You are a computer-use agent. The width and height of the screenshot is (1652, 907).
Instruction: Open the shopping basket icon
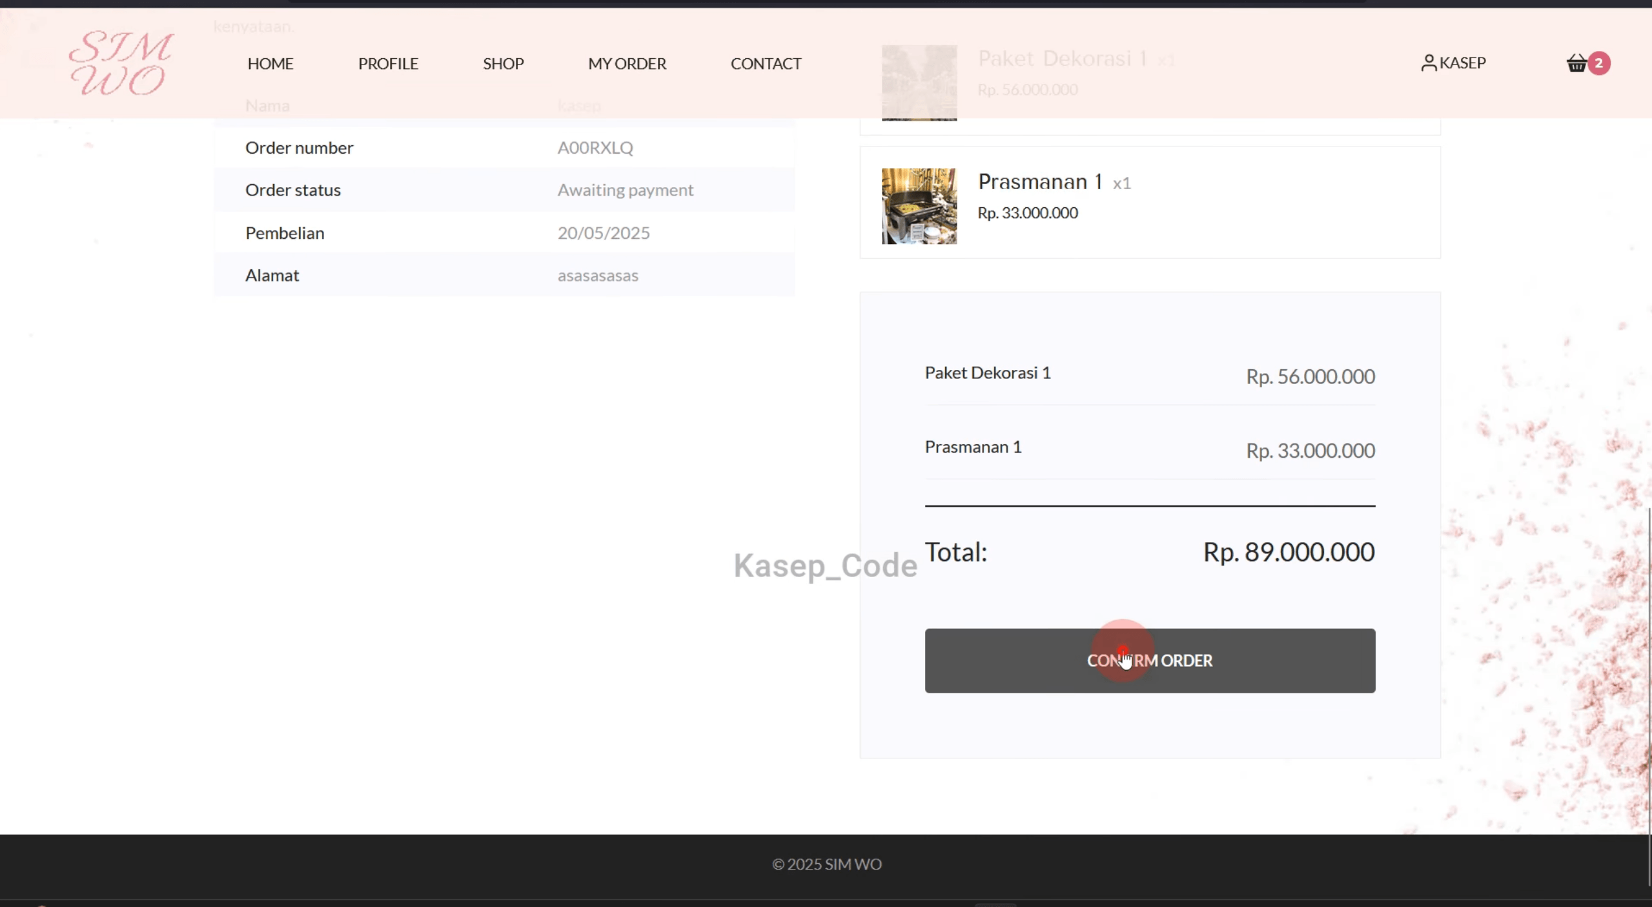[x=1576, y=63]
